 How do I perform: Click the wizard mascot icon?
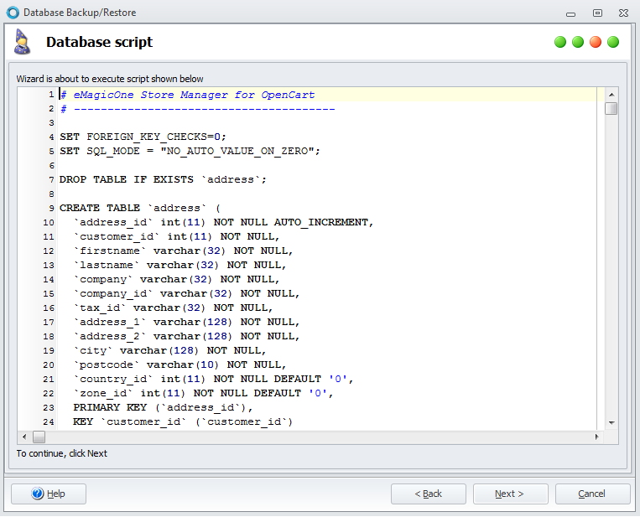click(x=22, y=42)
